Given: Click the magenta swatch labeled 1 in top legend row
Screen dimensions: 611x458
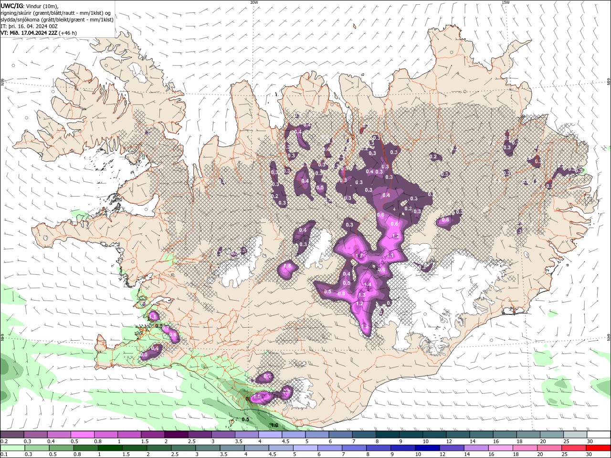Looking at the screenshot, I should click(129, 435).
